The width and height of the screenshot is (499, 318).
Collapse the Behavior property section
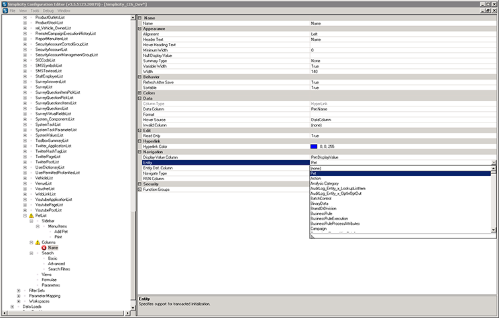point(140,77)
